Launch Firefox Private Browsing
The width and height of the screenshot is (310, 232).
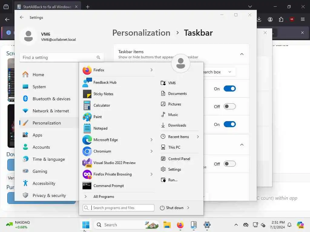coord(118,174)
